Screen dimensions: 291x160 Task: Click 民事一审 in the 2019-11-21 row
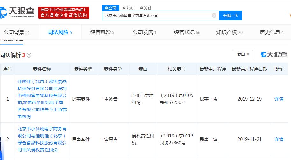(209, 139)
